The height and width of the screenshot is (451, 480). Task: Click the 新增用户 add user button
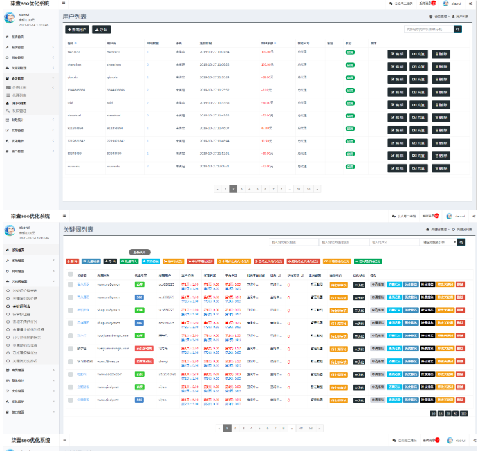tap(77, 30)
